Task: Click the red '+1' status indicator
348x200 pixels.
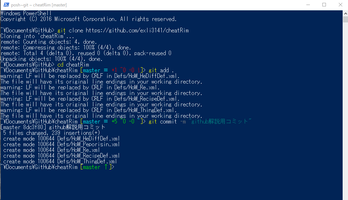Action: point(114,70)
